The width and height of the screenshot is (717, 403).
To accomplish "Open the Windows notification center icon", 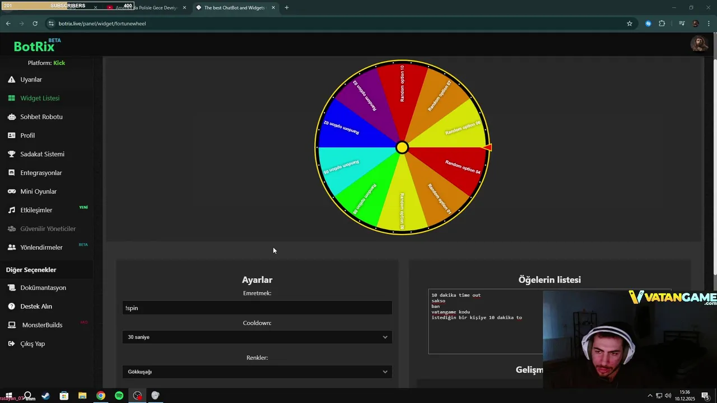I will [705, 396].
